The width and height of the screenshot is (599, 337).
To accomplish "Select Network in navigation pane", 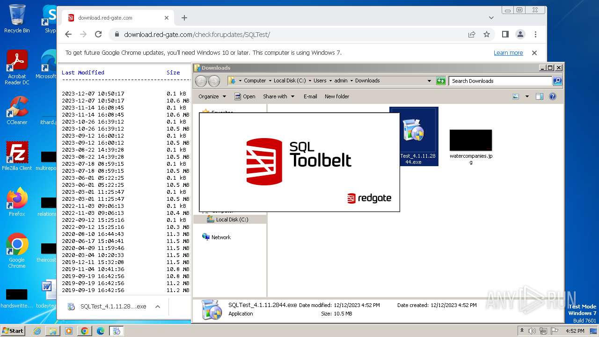I will [221, 237].
